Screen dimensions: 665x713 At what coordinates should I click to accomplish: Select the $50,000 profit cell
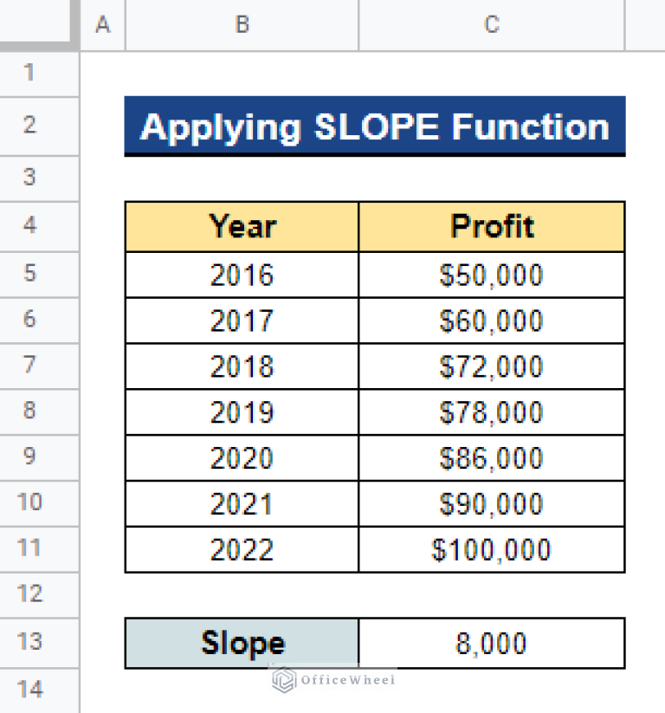[x=491, y=275]
